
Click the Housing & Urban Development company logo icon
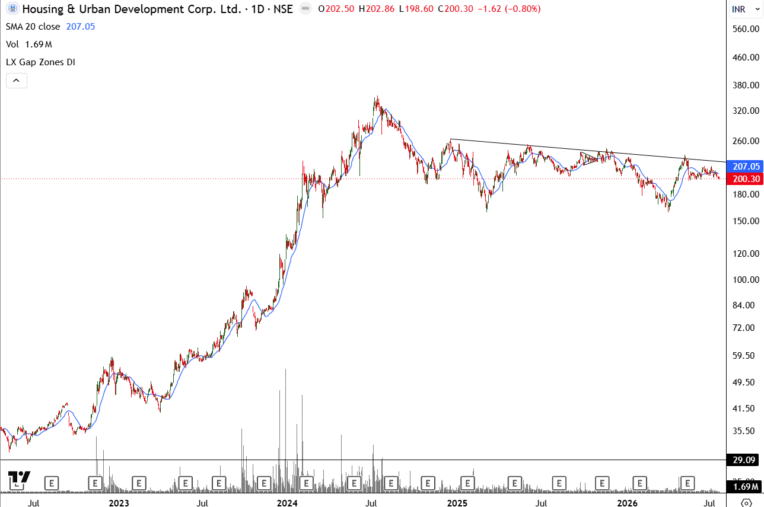point(12,9)
